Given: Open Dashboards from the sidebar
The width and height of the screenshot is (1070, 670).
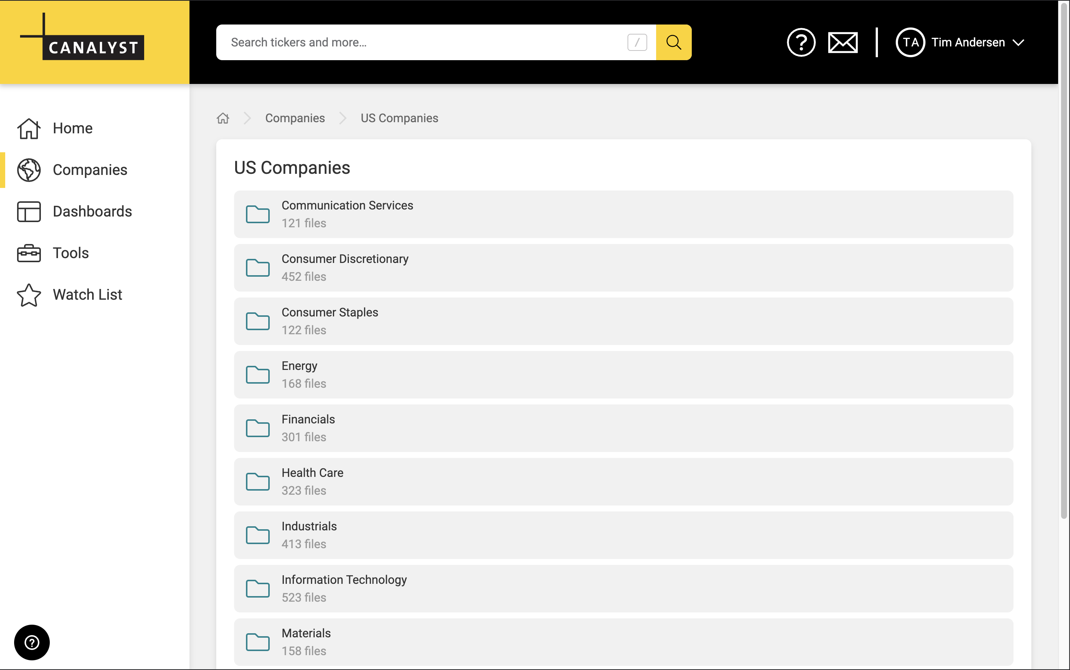Looking at the screenshot, I should (92, 212).
